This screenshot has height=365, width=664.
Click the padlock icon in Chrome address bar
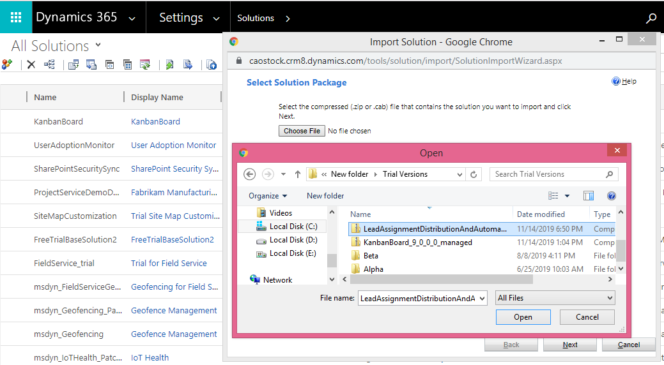239,61
